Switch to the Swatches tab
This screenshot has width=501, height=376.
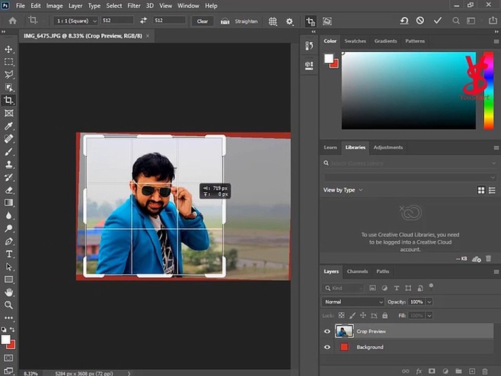click(355, 41)
